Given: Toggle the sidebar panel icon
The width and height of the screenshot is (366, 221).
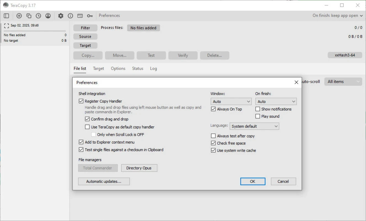Looking at the screenshot, I should [6, 16].
